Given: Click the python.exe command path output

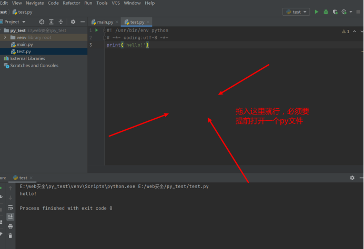Looking at the screenshot, I should tap(114, 186).
